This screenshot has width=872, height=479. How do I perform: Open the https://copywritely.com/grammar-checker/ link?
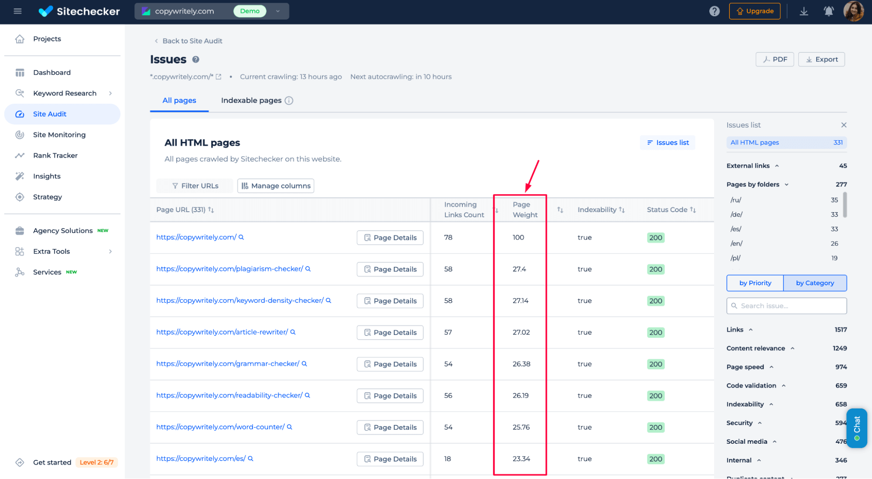coord(228,364)
